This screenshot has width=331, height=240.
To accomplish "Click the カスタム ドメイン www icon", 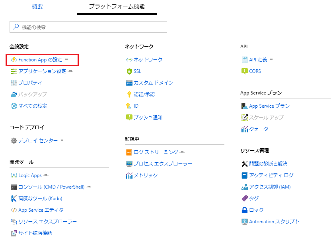I will (x=129, y=83).
